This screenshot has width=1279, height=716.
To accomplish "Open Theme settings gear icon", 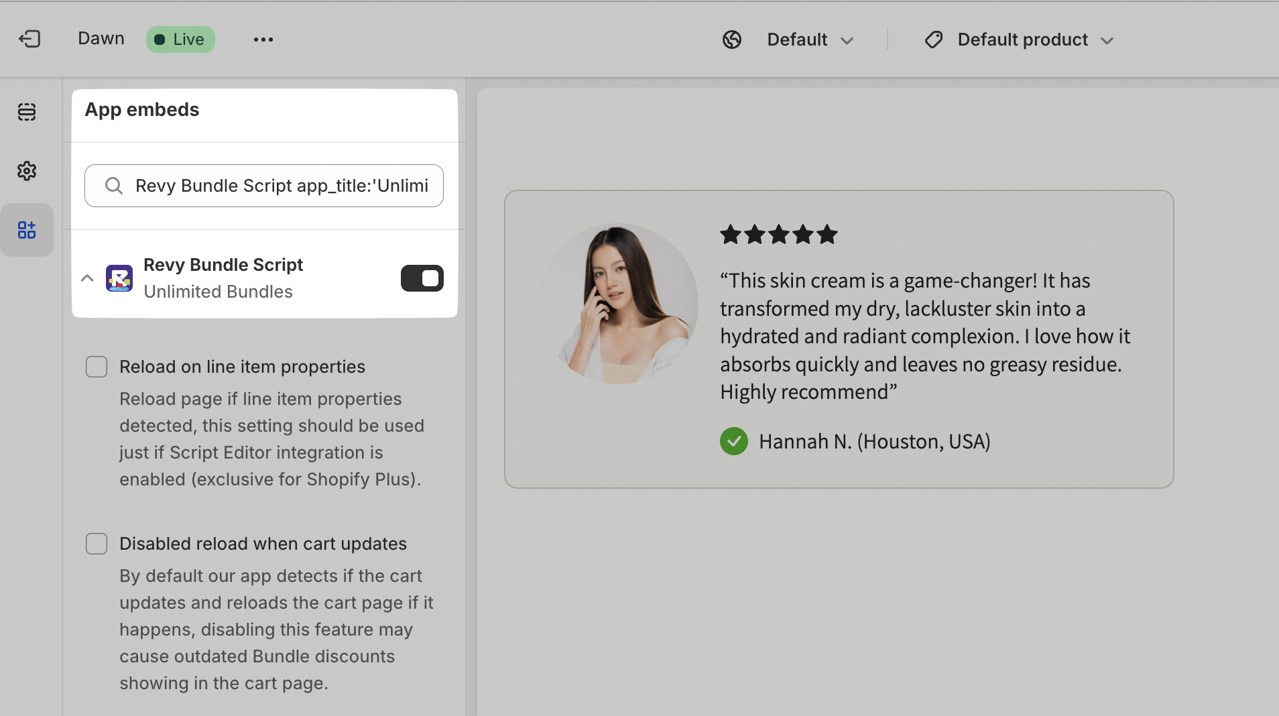I will [x=27, y=171].
